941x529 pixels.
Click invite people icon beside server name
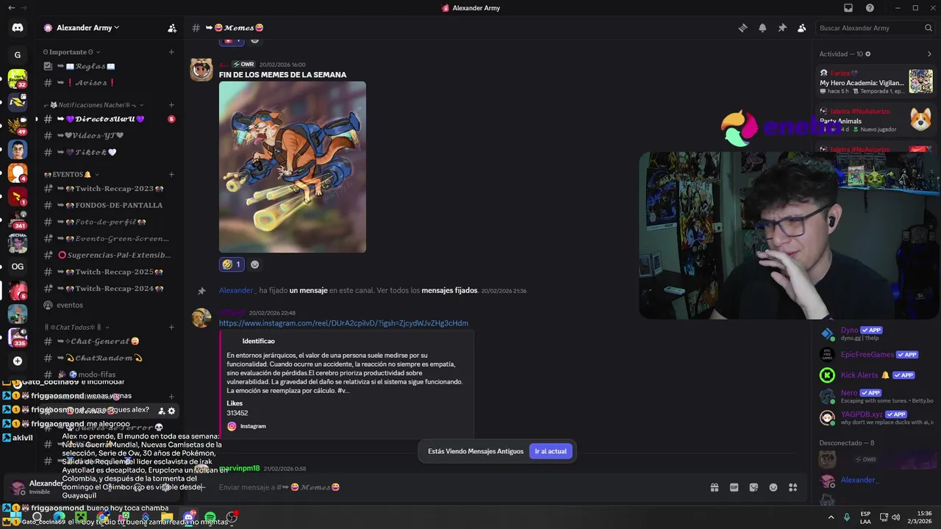click(172, 28)
